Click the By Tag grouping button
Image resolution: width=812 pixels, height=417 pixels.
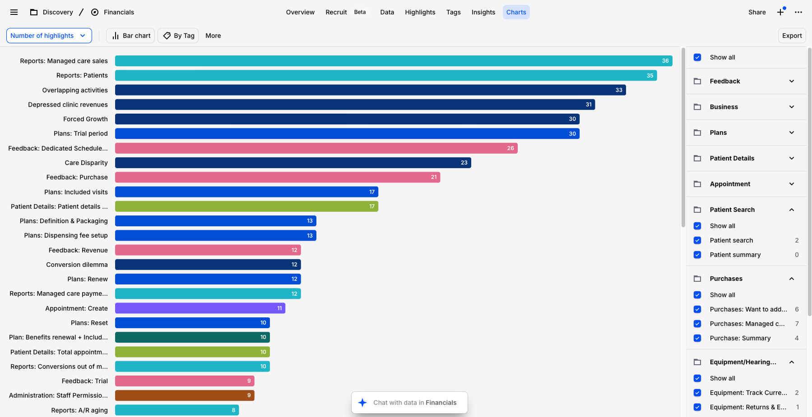point(179,36)
